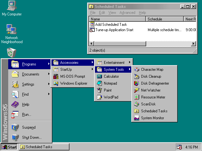Screen dimensions: 202x151
Task: Click the 'Multiple schedule tim...' cell
Action: pos(164,30)
